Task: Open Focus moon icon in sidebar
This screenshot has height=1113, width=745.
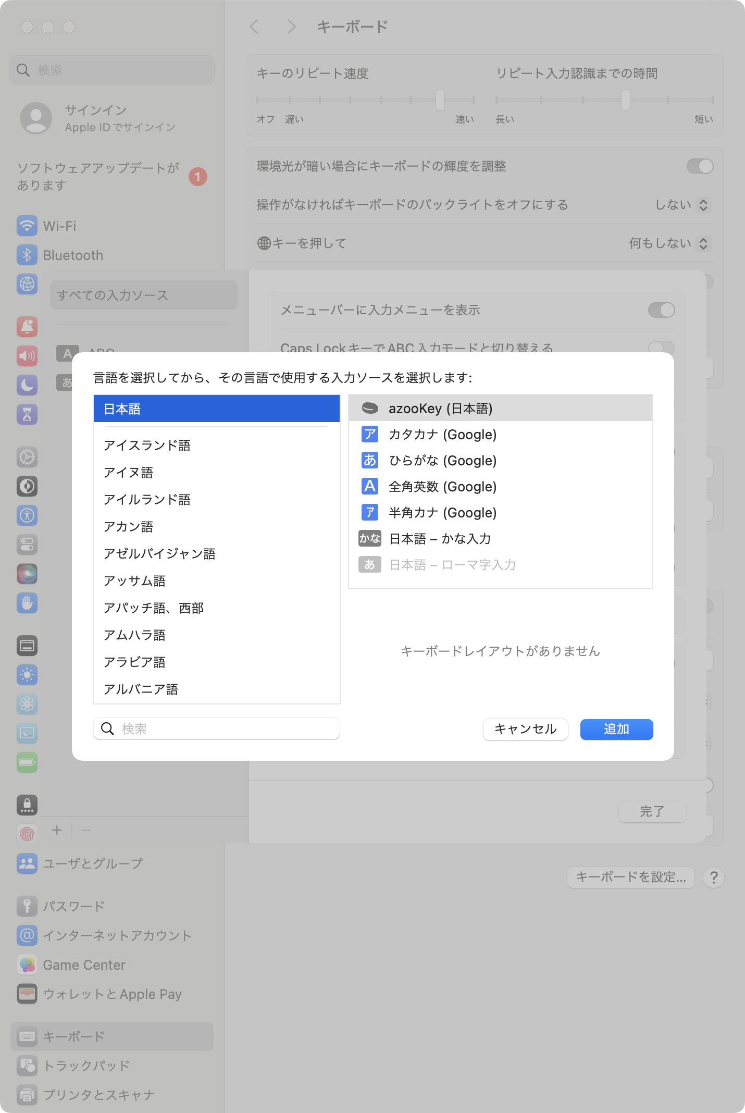Action: click(x=27, y=385)
